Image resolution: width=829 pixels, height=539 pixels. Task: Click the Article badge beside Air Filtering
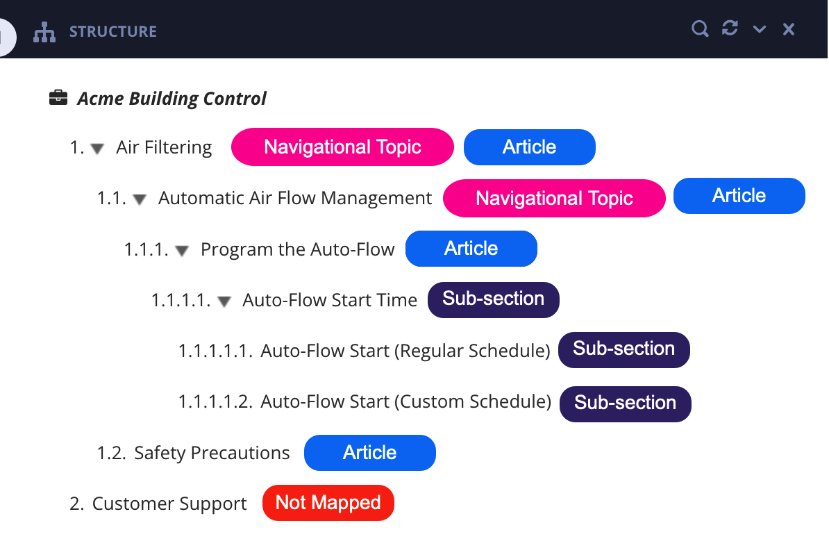pyautogui.click(x=529, y=147)
